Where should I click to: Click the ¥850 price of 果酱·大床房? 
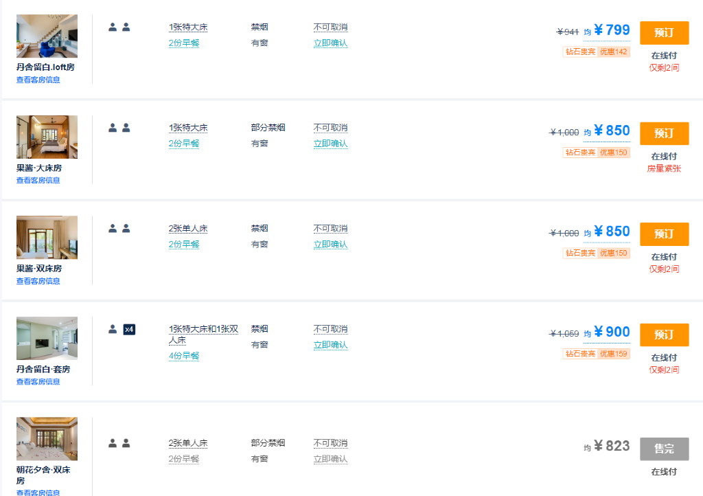click(x=611, y=131)
